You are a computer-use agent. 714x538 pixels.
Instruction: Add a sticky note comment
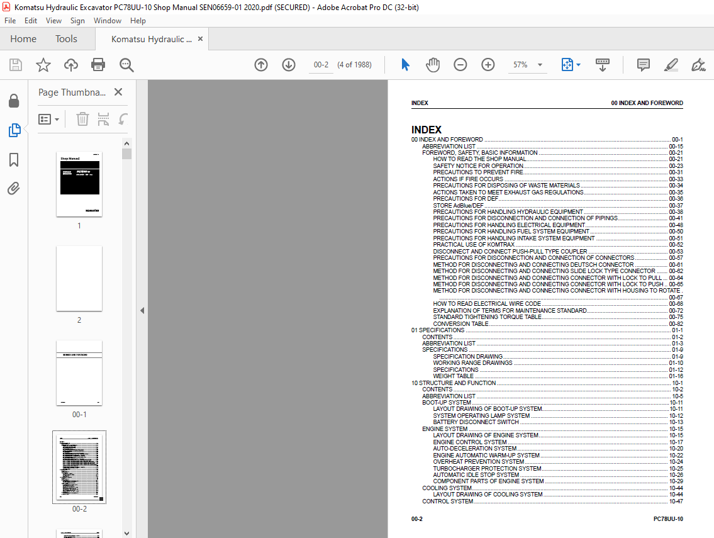pos(643,65)
